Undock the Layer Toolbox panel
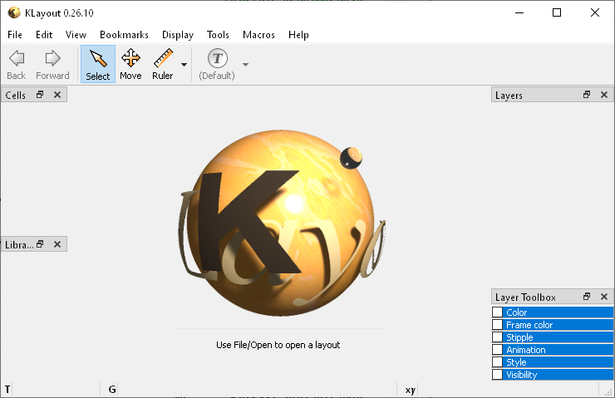The width and height of the screenshot is (615, 398). click(587, 297)
